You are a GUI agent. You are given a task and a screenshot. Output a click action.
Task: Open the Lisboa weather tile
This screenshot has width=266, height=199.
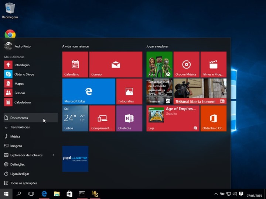tap(75, 118)
